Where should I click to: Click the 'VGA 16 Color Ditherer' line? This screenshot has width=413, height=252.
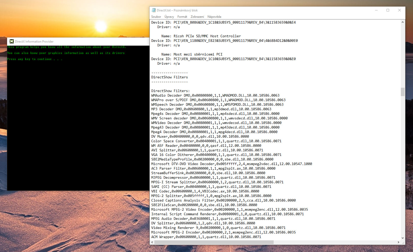click(x=216, y=155)
